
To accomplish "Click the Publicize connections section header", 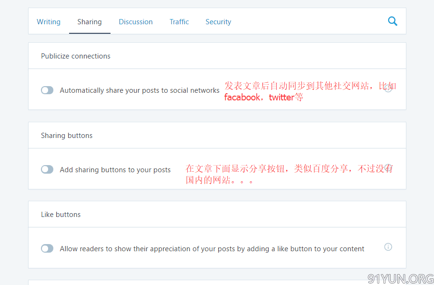I will coord(76,56).
